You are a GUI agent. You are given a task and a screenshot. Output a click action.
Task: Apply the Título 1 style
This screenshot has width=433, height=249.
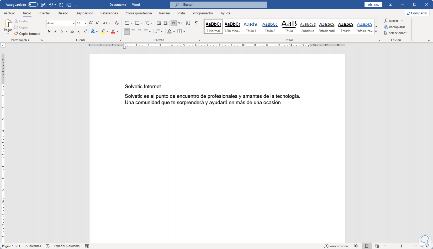click(251, 27)
